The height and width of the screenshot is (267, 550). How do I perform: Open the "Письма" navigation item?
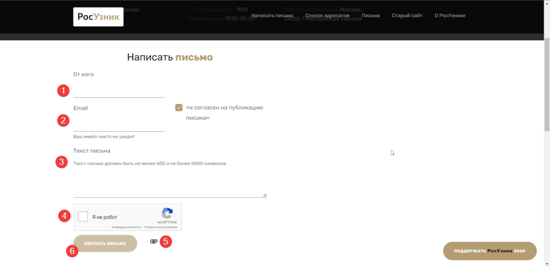[x=371, y=16]
